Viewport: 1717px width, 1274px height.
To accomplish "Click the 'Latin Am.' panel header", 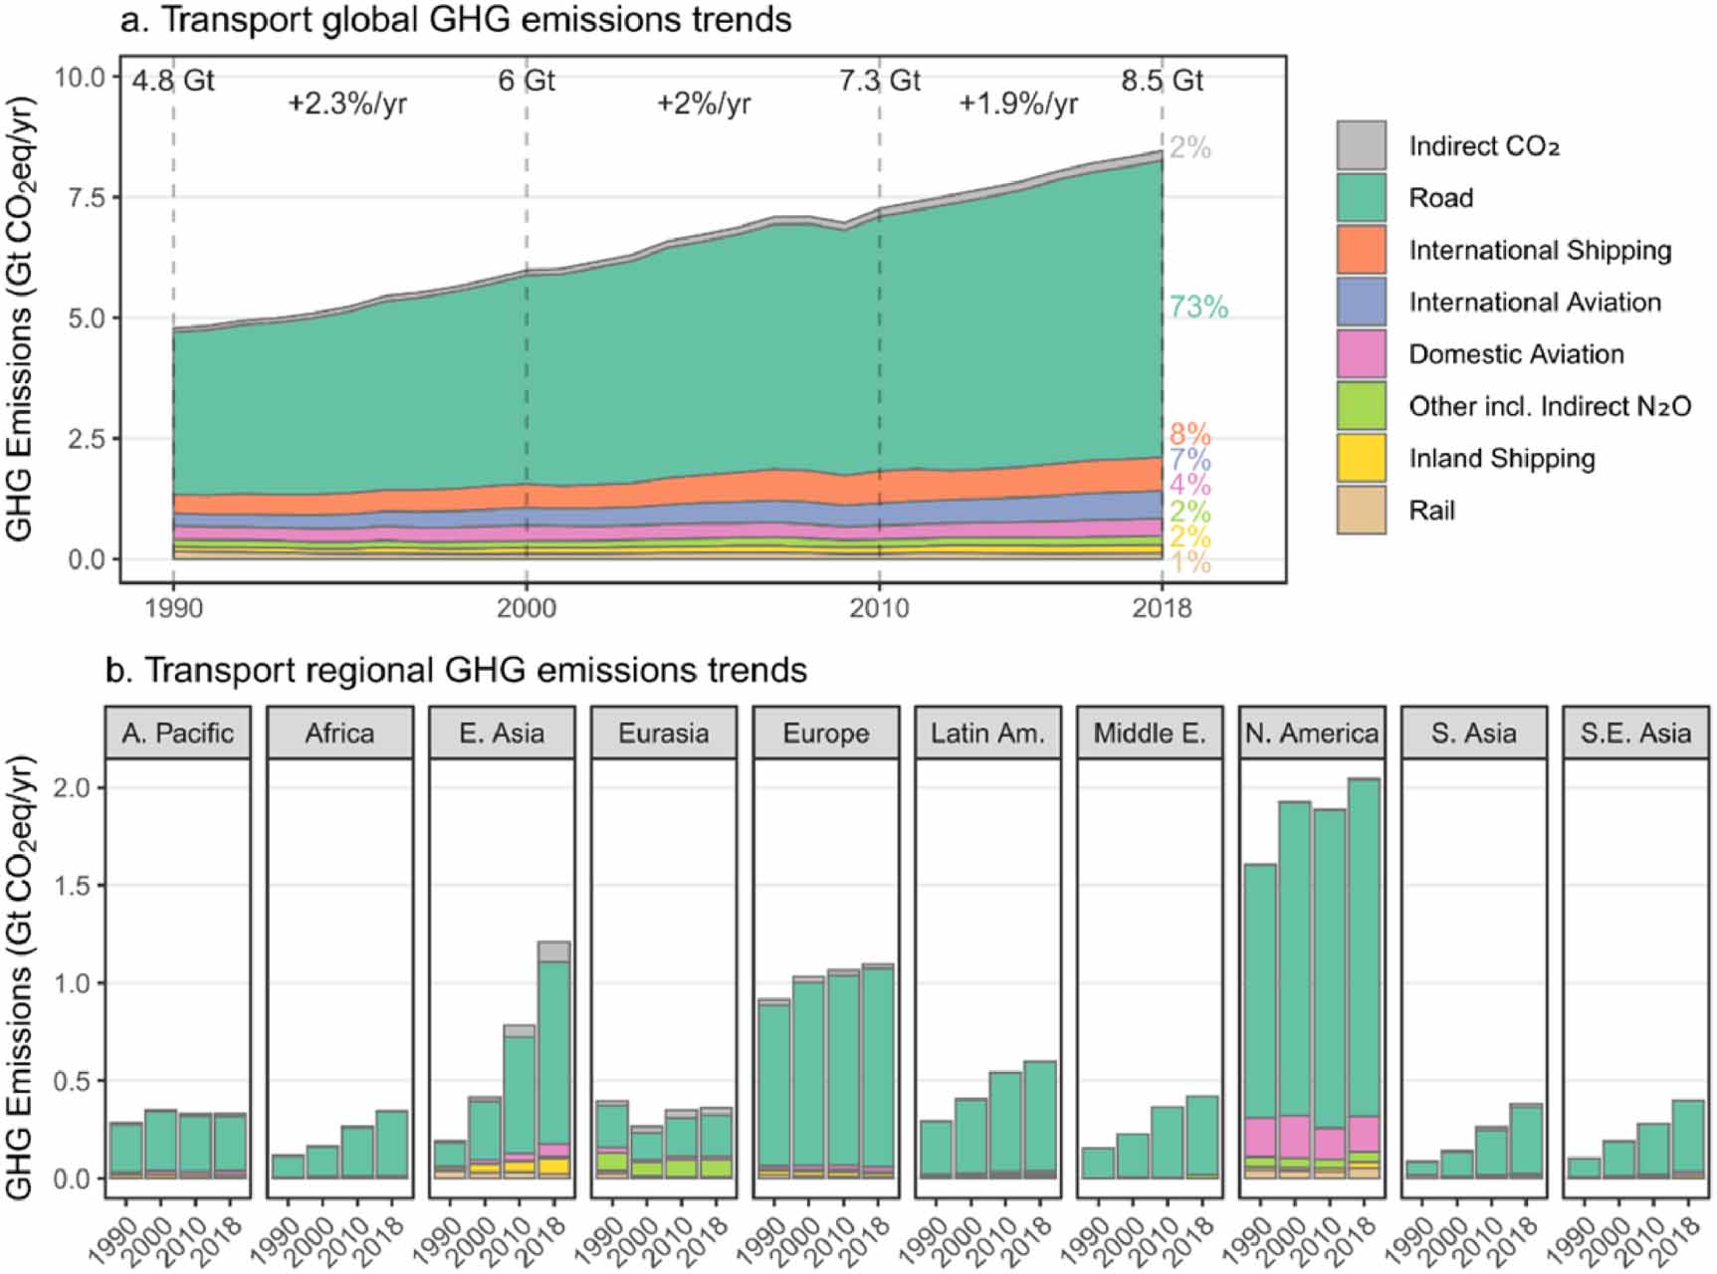I will click(x=988, y=734).
